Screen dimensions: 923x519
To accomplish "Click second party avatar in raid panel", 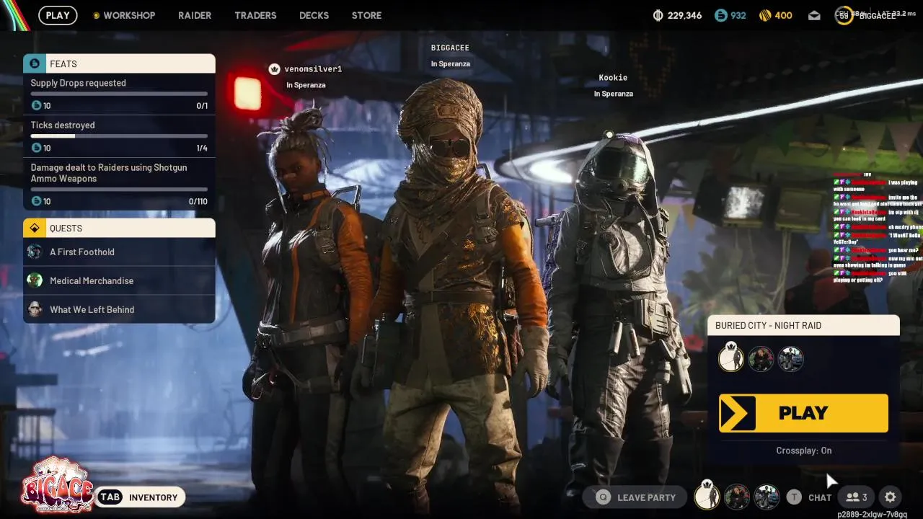I will [761, 359].
